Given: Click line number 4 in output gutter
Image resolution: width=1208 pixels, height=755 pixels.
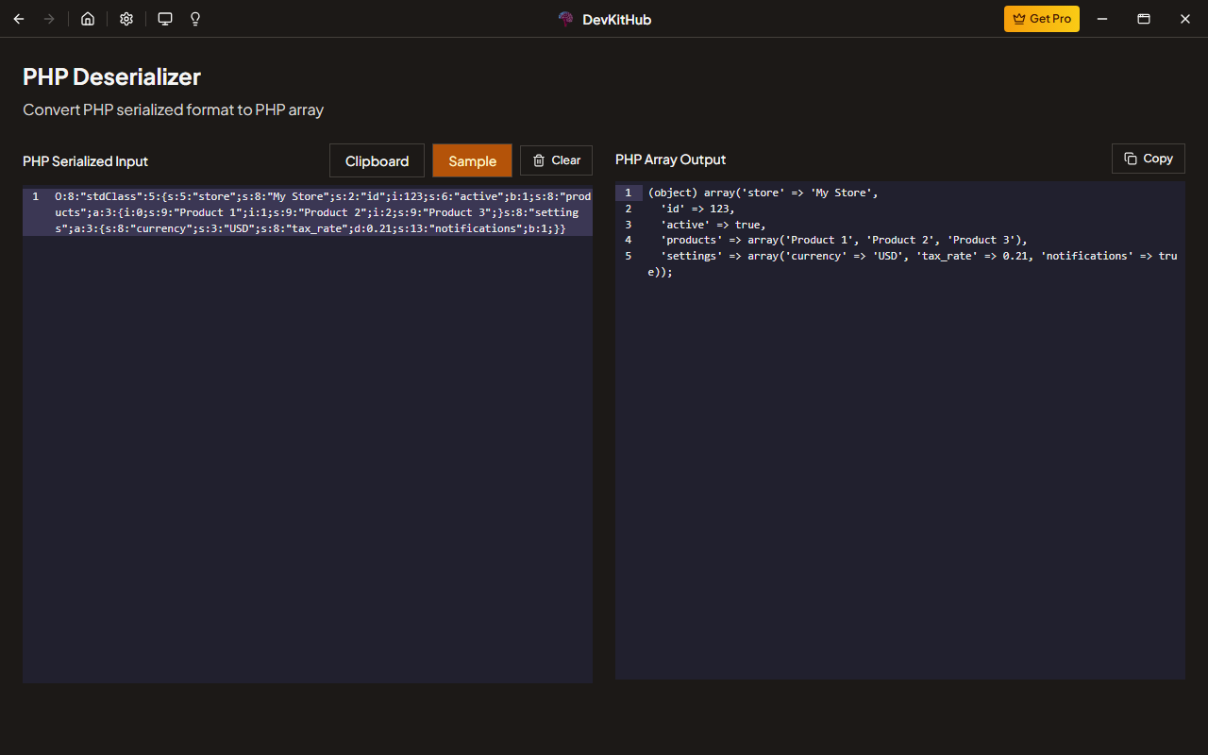Looking at the screenshot, I should click(x=629, y=240).
